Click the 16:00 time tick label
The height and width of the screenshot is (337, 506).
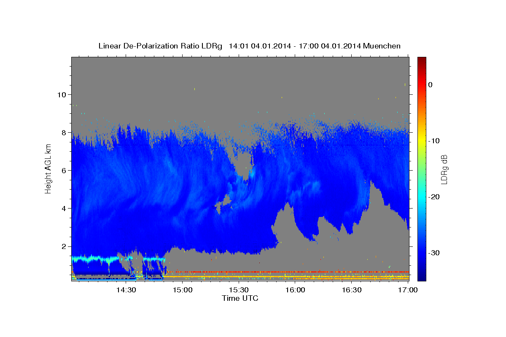coord(296,290)
